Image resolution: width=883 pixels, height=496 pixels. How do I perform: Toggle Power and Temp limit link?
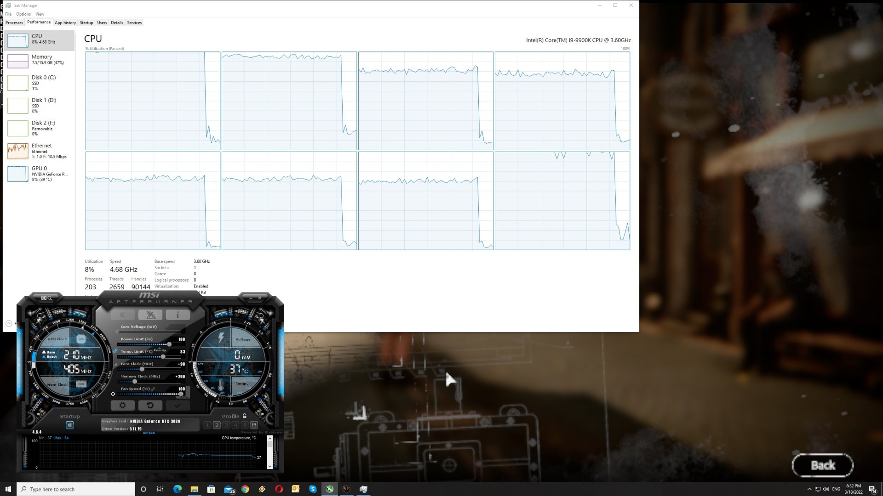point(115,351)
